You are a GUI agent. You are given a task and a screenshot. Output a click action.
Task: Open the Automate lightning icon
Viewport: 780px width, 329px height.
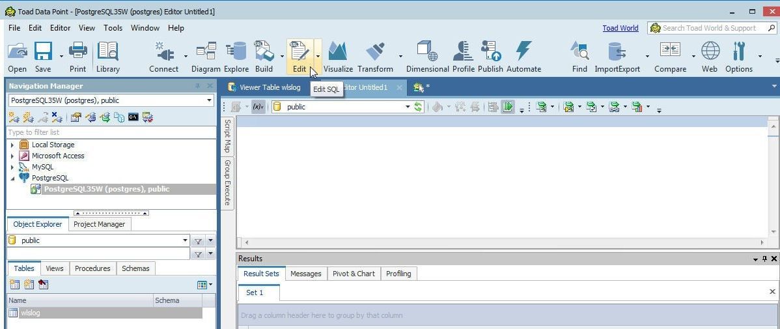tap(523, 51)
